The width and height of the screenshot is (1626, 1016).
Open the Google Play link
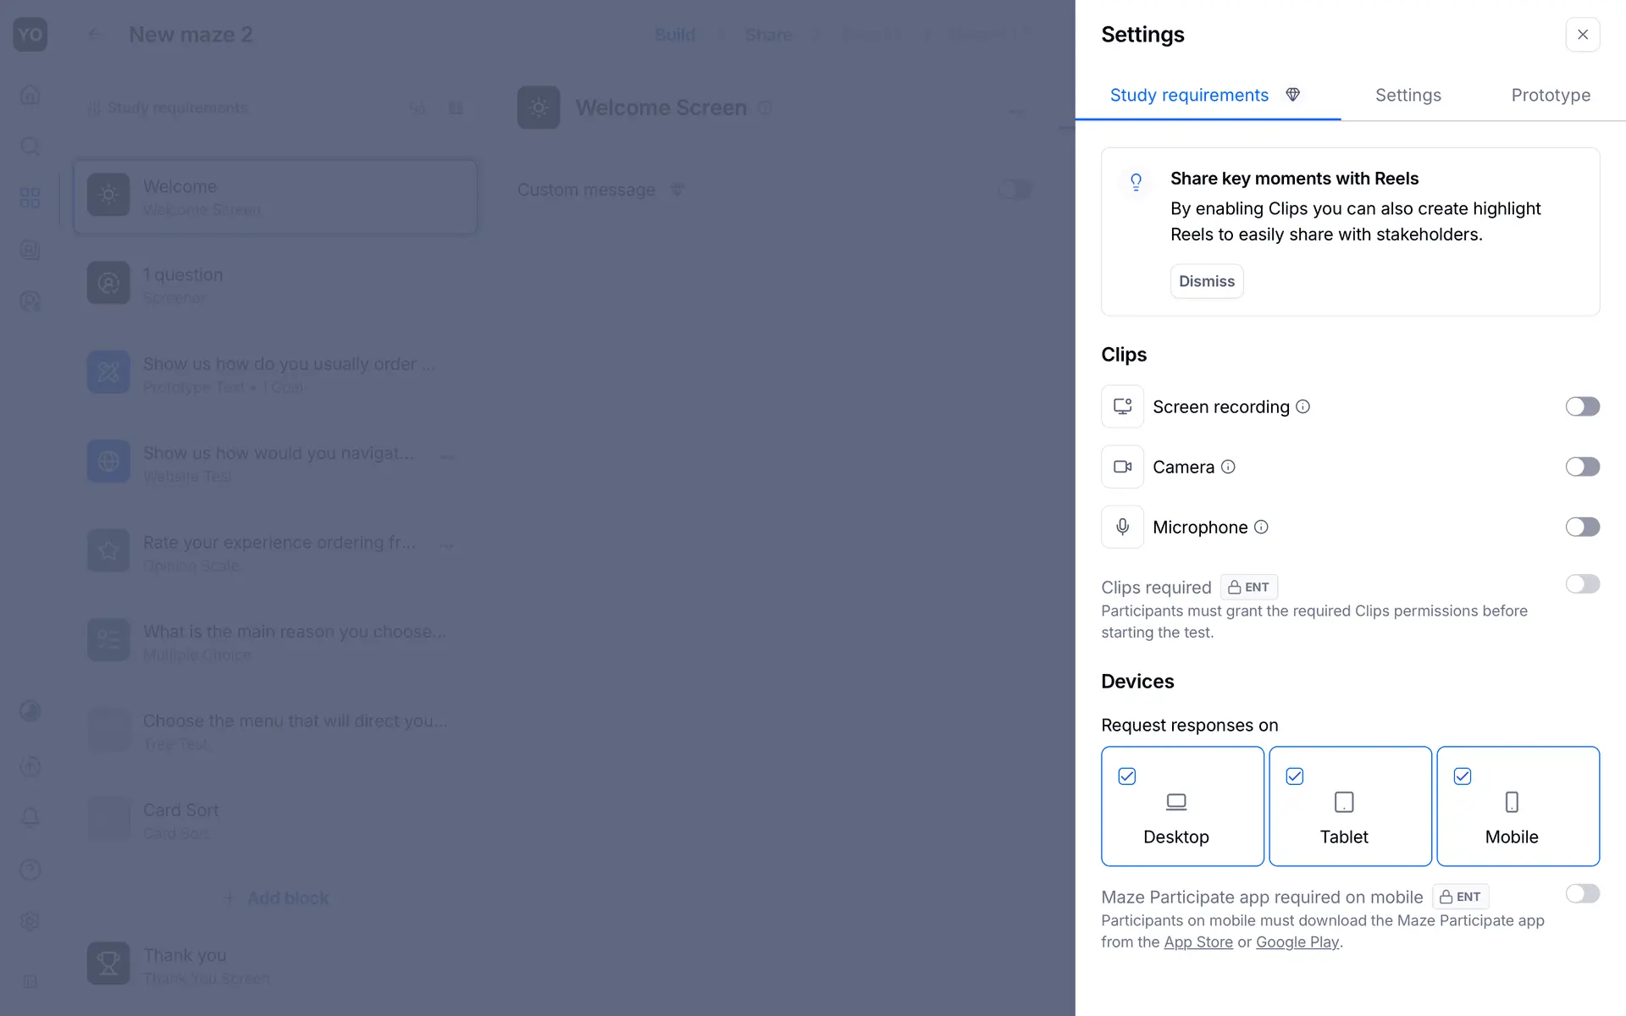point(1297,942)
